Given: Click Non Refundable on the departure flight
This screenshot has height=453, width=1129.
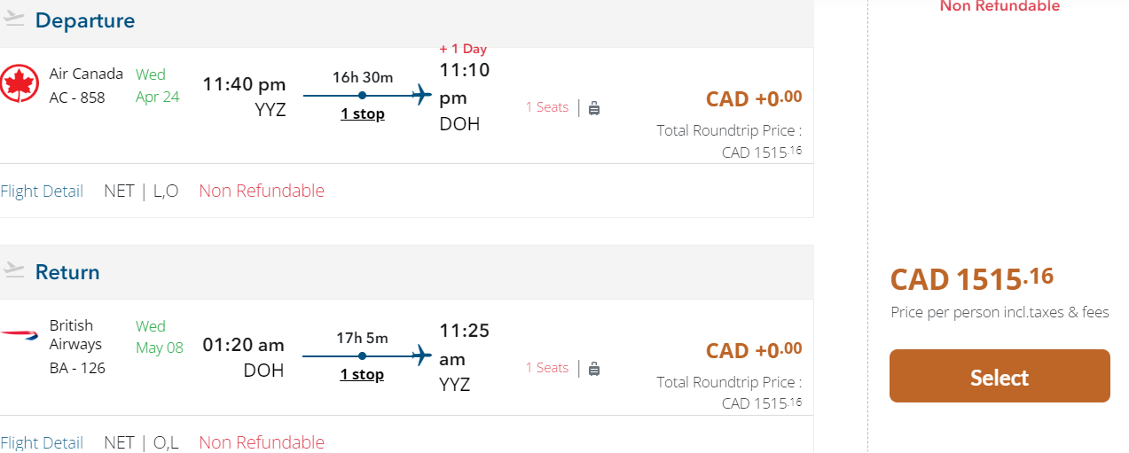Looking at the screenshot, I should pyautogui.click(x=262, y=191).
